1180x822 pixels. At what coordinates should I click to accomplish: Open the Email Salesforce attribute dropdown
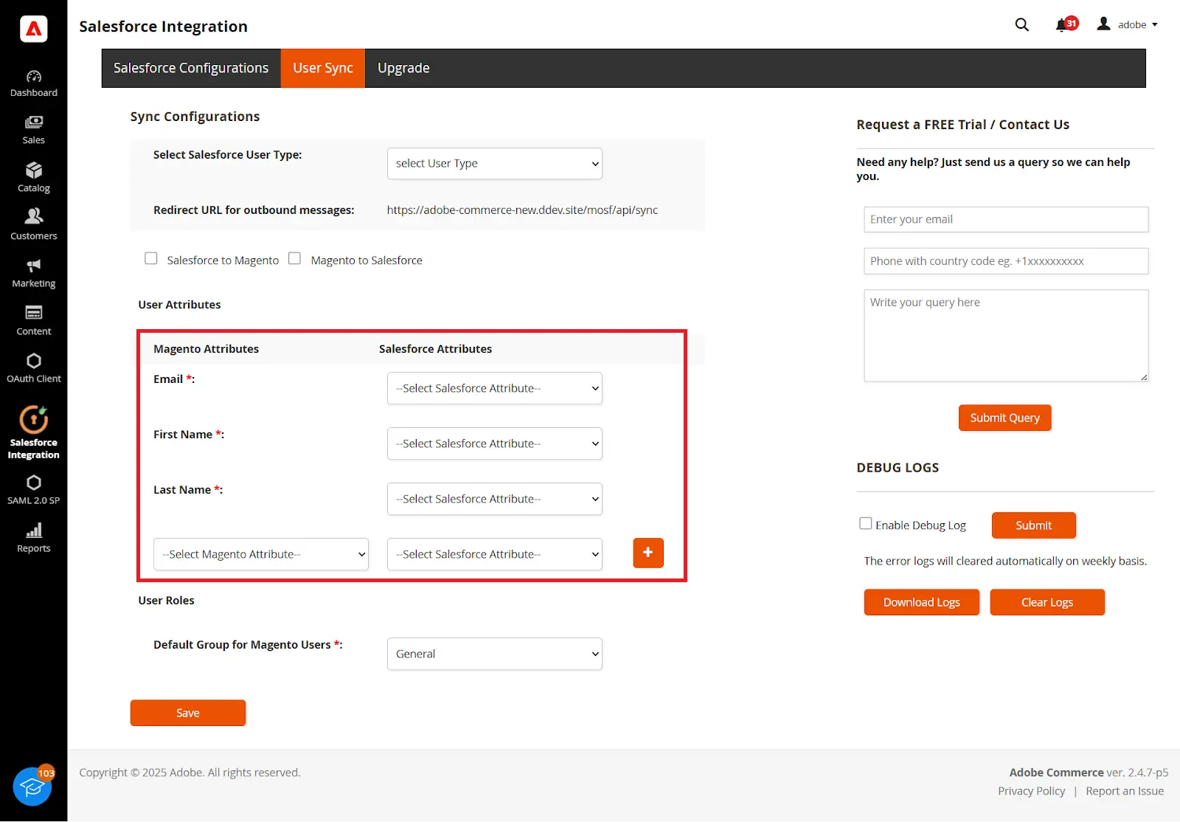[495, 388]
